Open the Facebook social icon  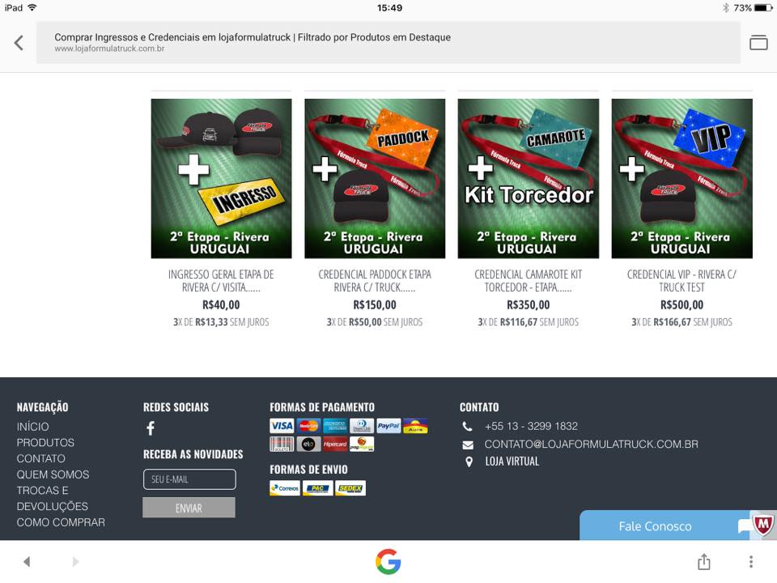pyautogui.click(x=151, y=428)
